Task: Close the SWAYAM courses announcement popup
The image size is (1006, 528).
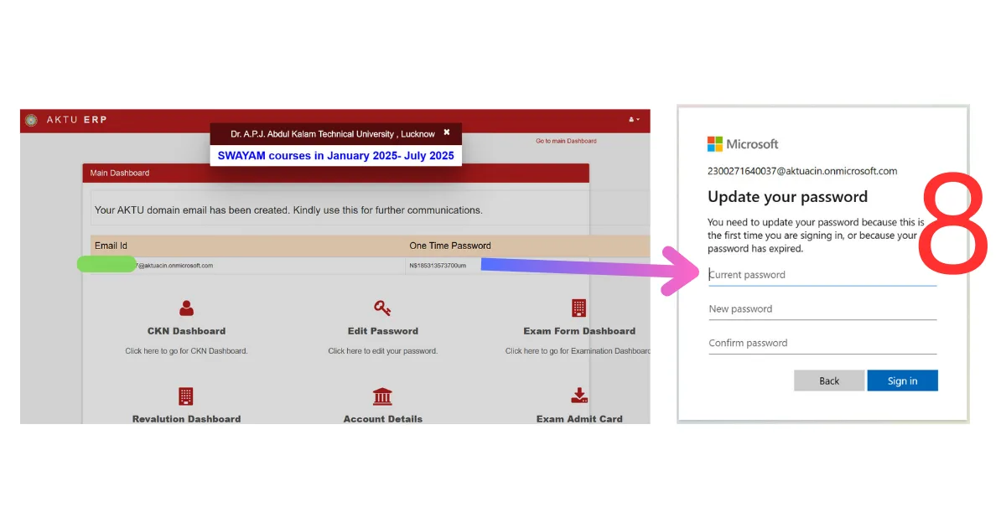Action: pos(447,132)
